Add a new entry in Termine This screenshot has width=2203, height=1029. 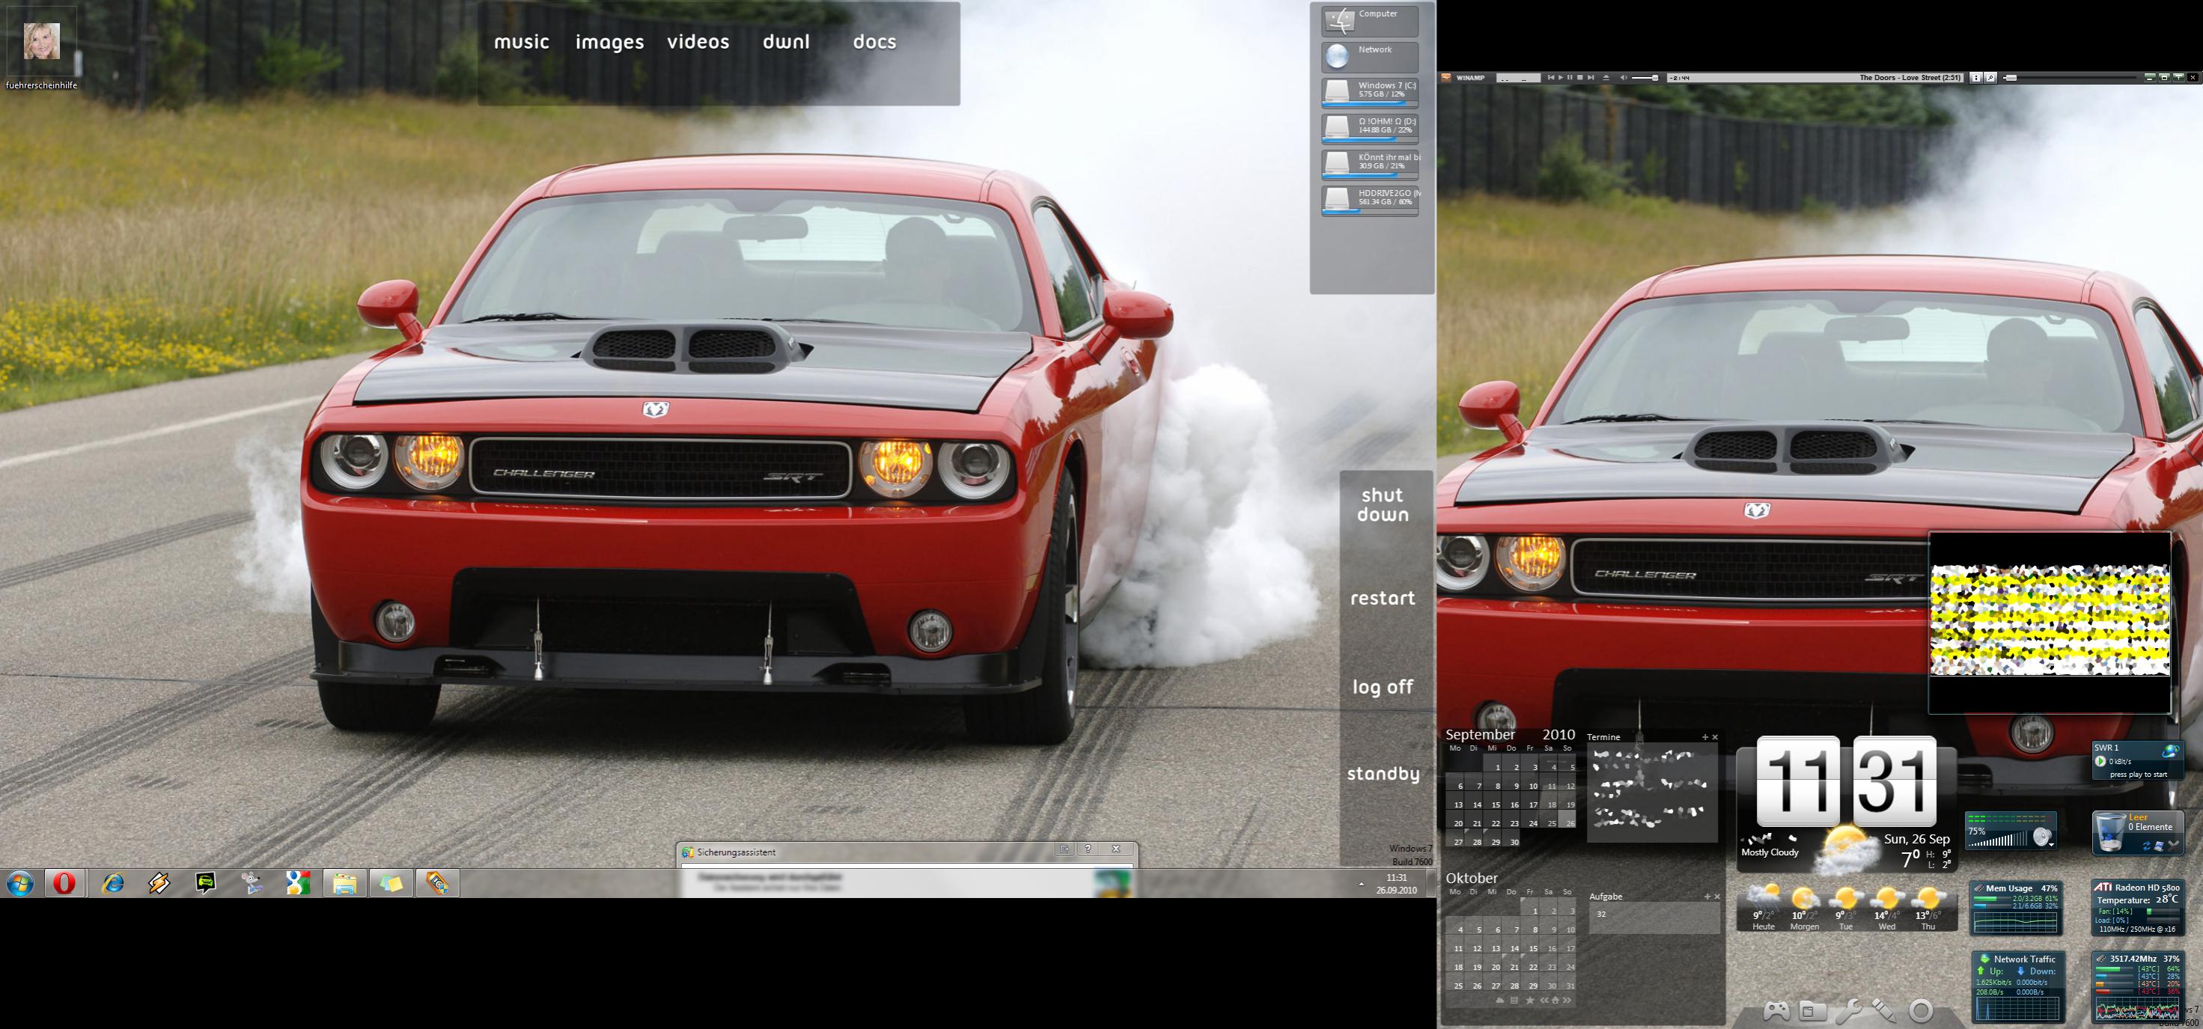[x=1704, y=736]
